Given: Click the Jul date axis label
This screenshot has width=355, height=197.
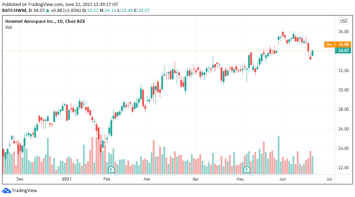Looking at the screenshot, I should (329, 179).
